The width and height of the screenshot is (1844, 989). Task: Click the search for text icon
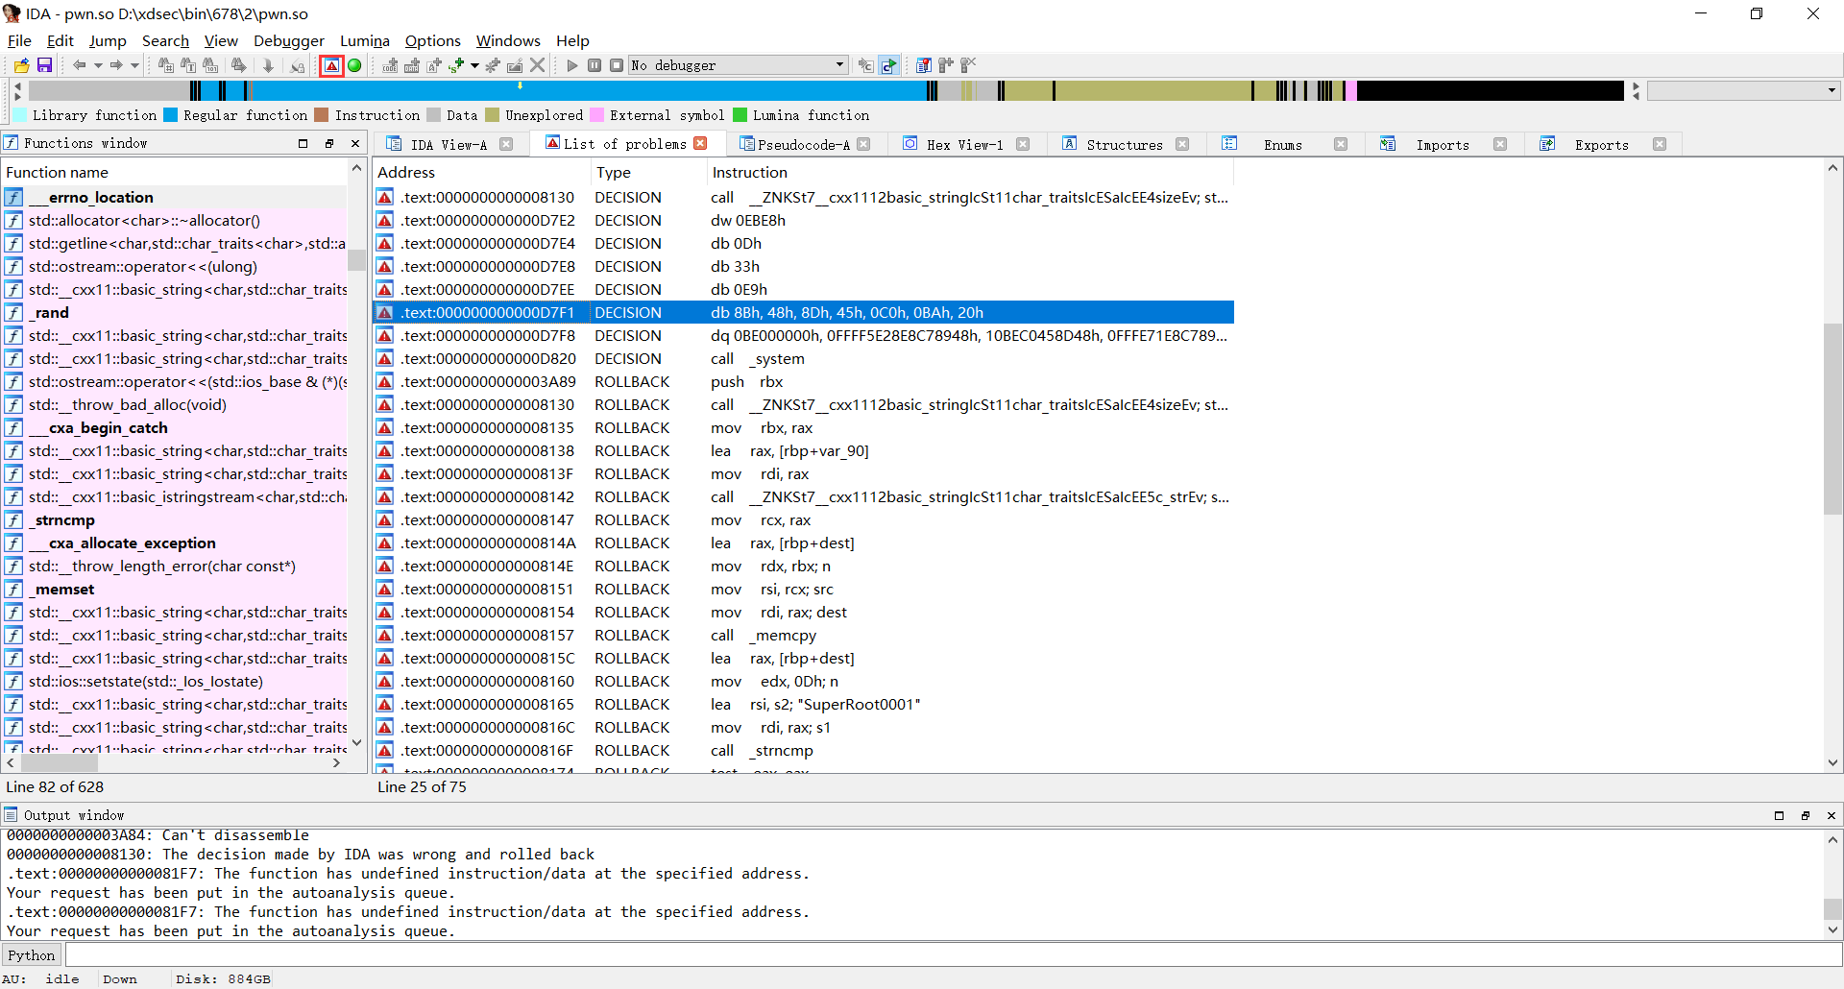[x=188, y=65]
